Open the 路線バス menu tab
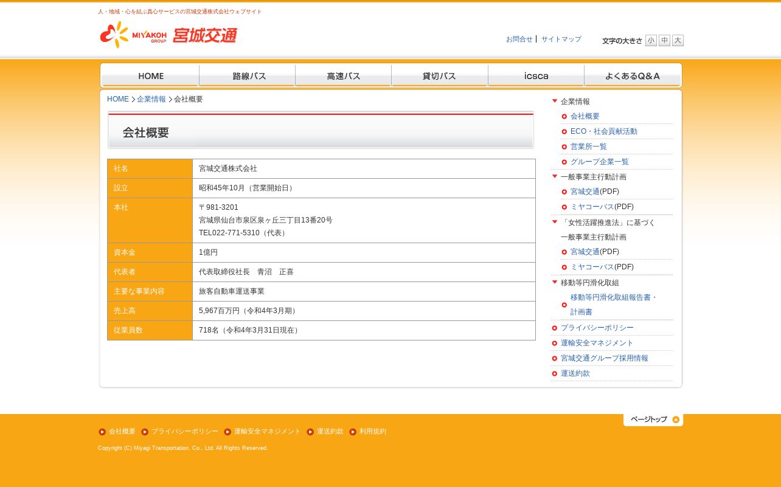Viewport: 781px width, 487px height. tap(247, 75)
